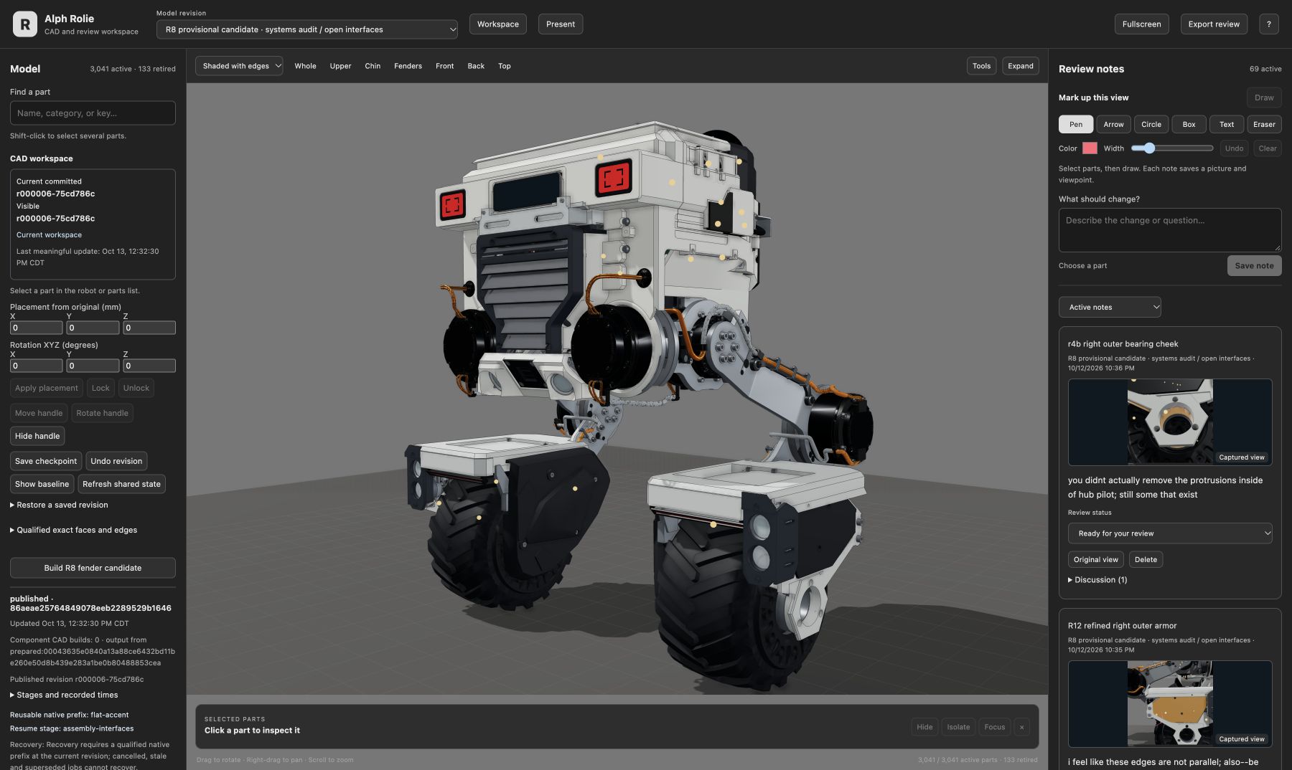
Task: Open the Active notes filter dropdown
Action: pos(1110,307)
